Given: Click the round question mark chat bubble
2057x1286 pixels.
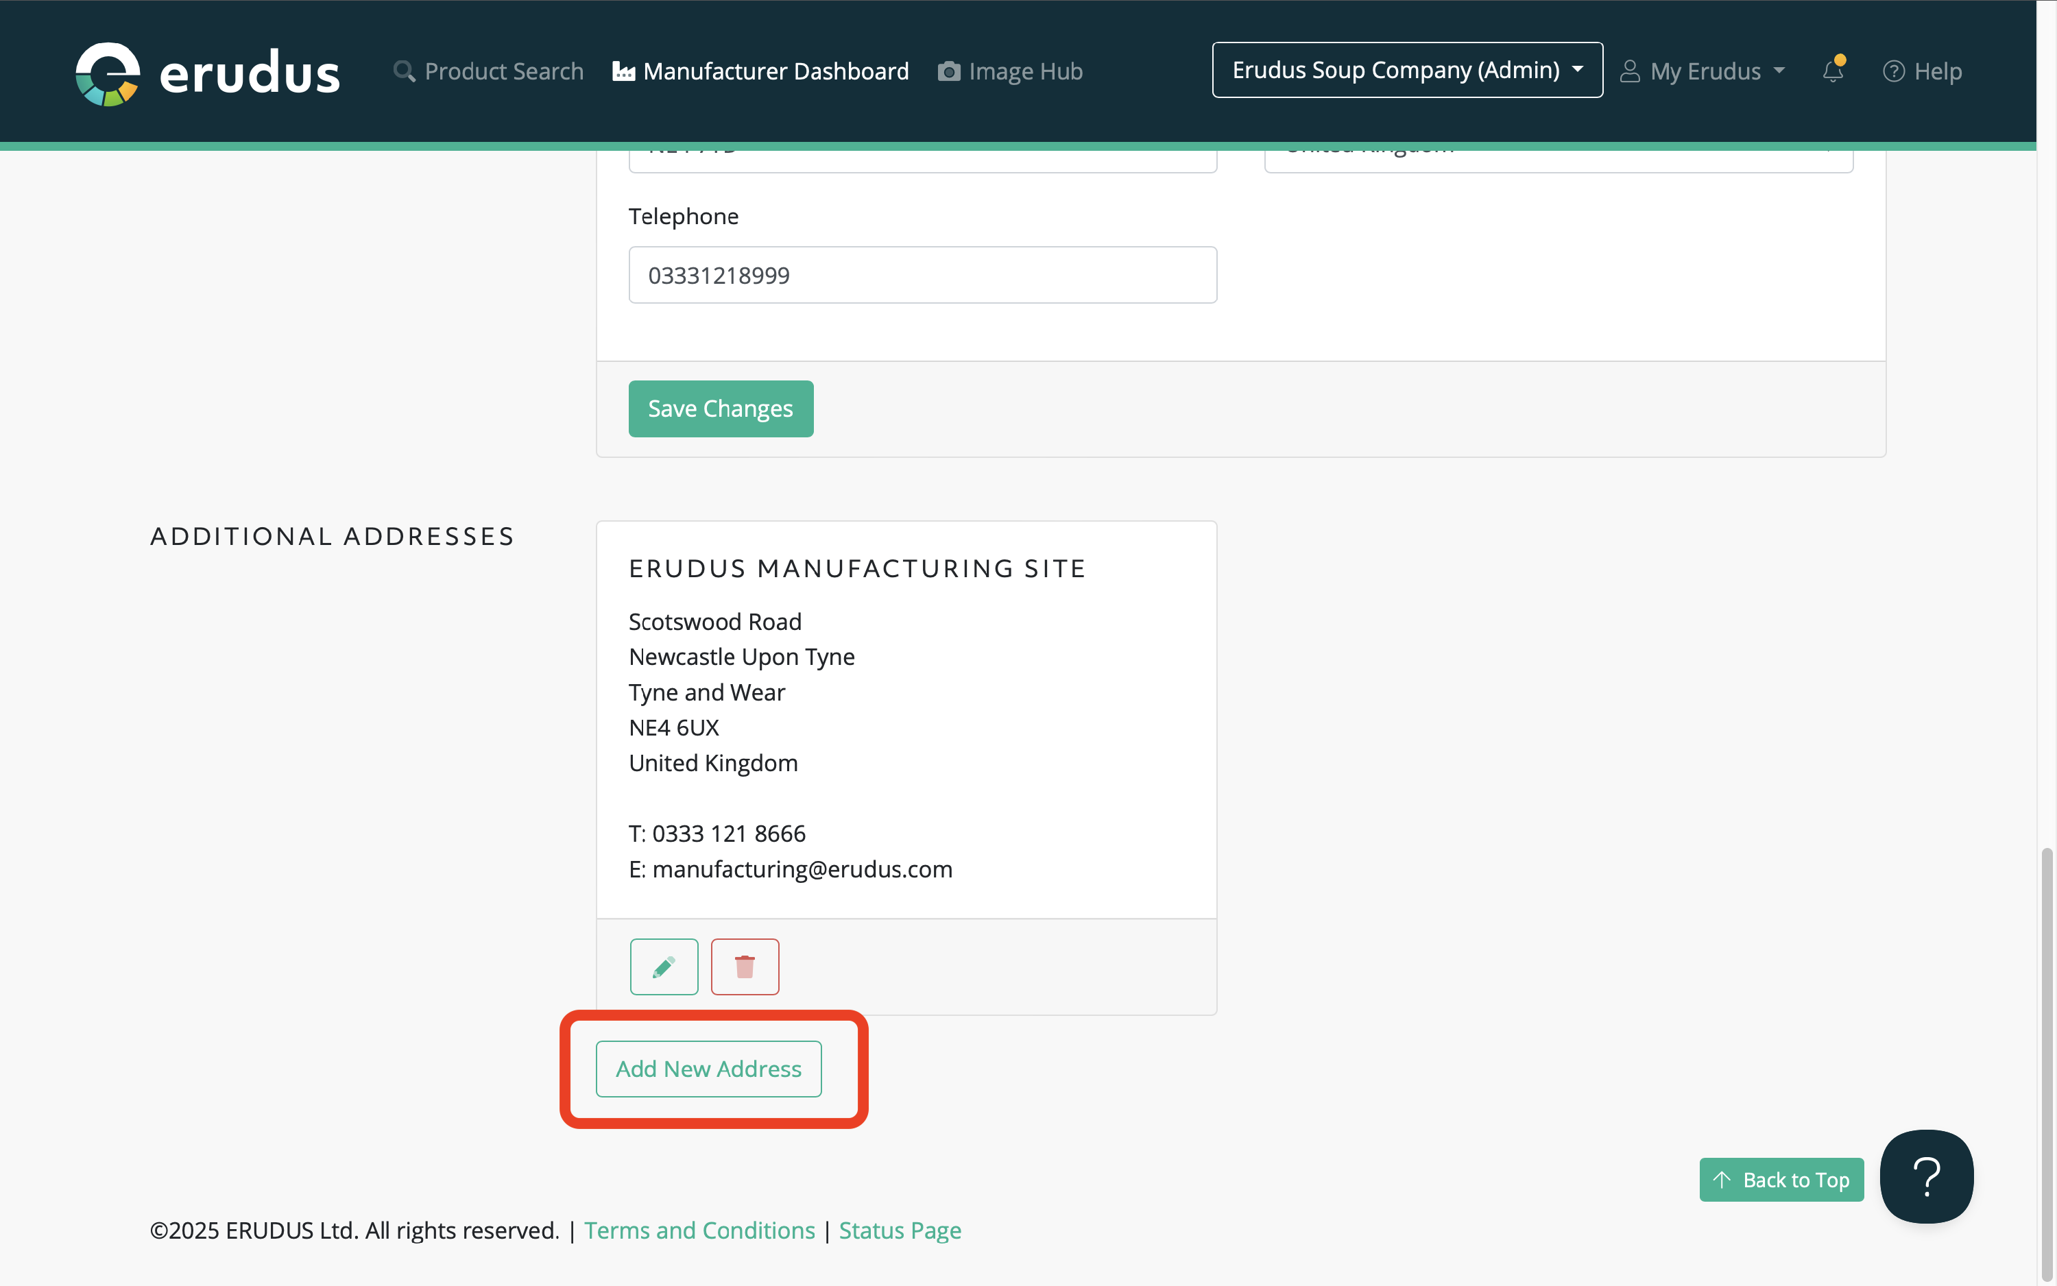Looking at the screenshot, I should click(x=1926, y=1176).
